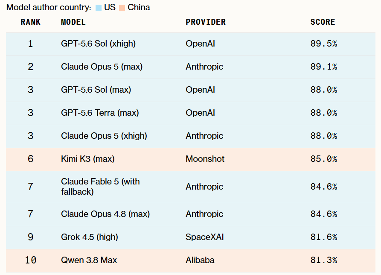The image size is (381, 275).
Task: Select the Grok 4.5 (high) row
Action: point(190,237)
